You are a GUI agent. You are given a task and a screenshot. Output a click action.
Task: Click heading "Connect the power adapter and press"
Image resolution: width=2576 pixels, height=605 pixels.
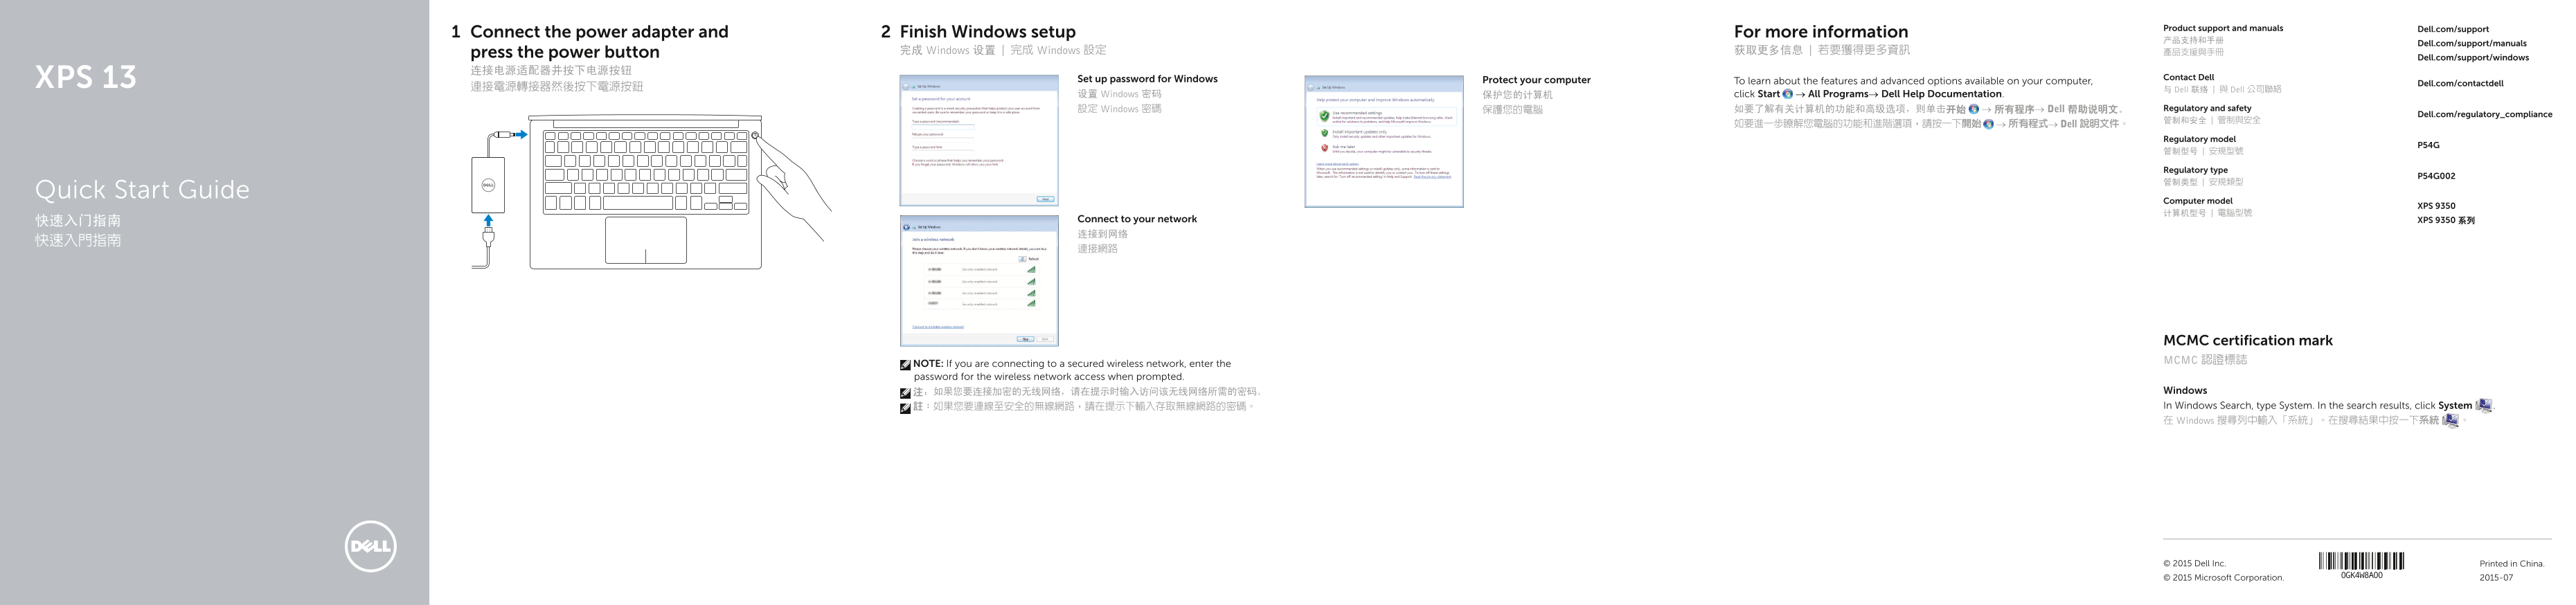click(x=599, y=42)
